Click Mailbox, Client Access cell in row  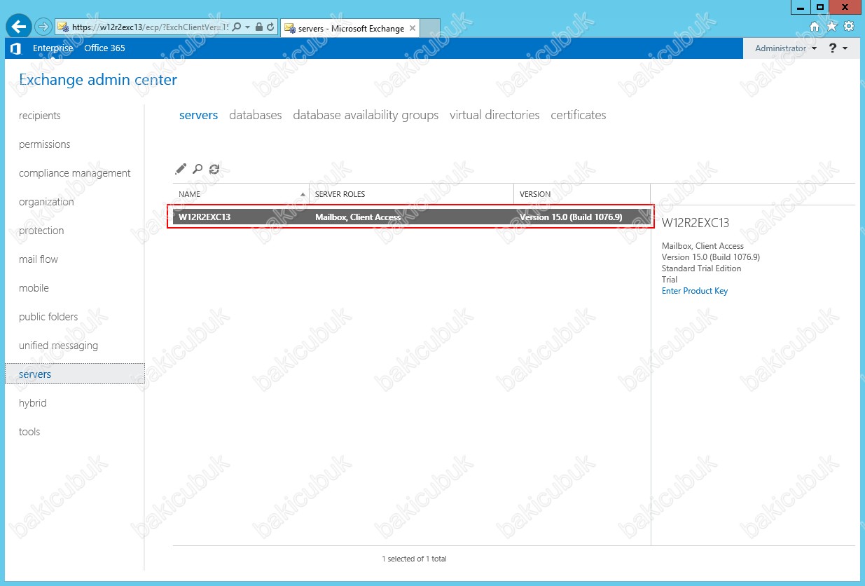358,217
